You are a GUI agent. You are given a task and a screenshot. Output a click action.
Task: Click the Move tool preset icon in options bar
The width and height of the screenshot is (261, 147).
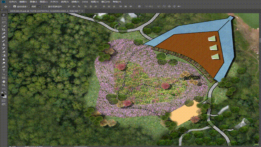coord(6,7)
